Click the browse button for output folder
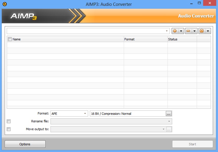 click(x=169, y=129)
